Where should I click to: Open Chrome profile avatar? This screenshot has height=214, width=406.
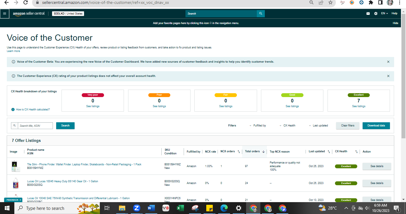pos(390,2)
